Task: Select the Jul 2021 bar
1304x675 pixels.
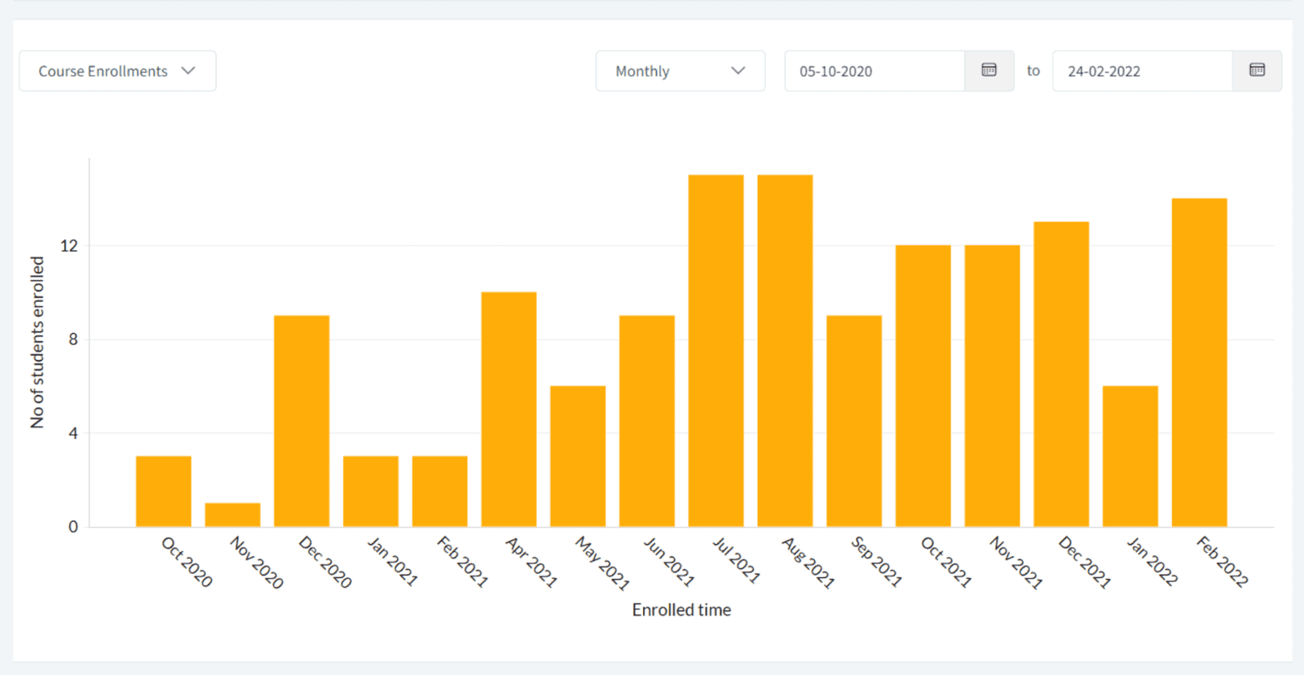Action: pyautogui.click(x=716, y=351)
